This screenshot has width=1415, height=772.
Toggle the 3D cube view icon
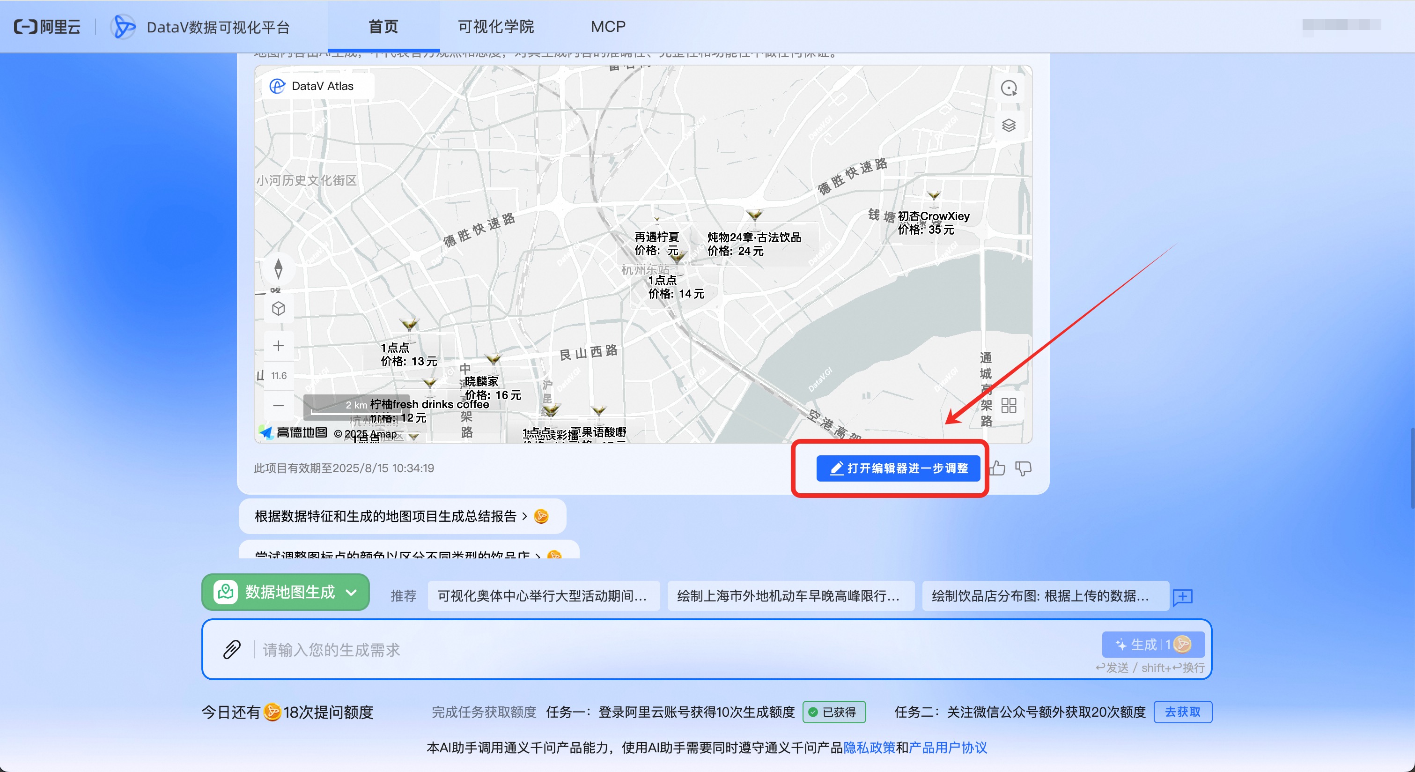[279, 309]
